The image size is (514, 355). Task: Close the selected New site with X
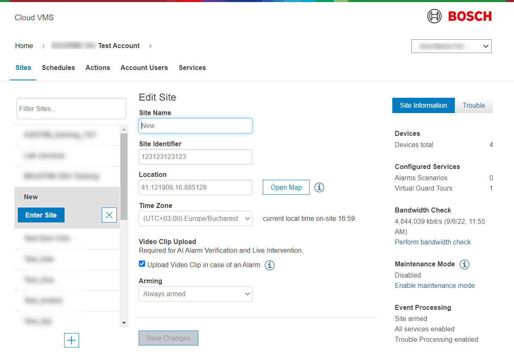point(109,215)
